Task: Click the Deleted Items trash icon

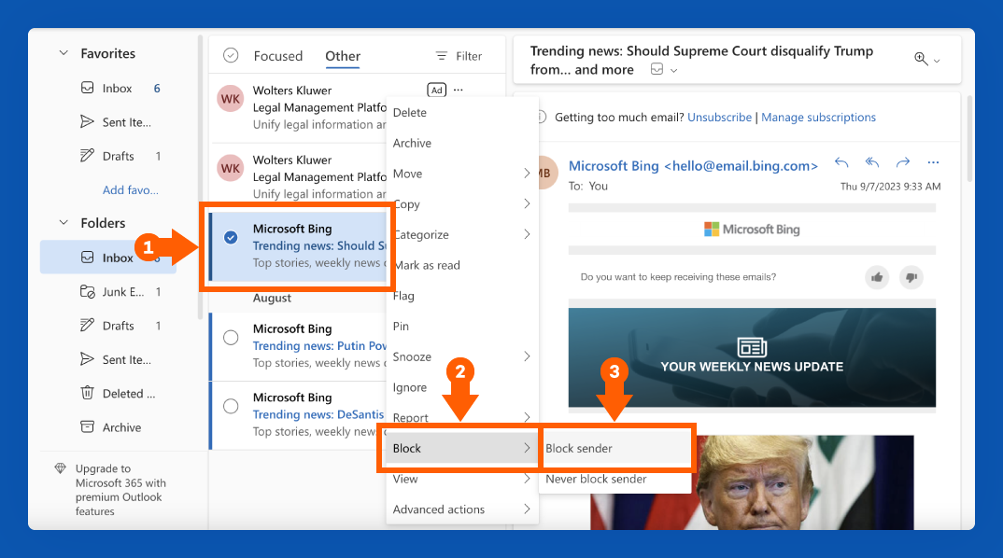Action: (87, 393)
